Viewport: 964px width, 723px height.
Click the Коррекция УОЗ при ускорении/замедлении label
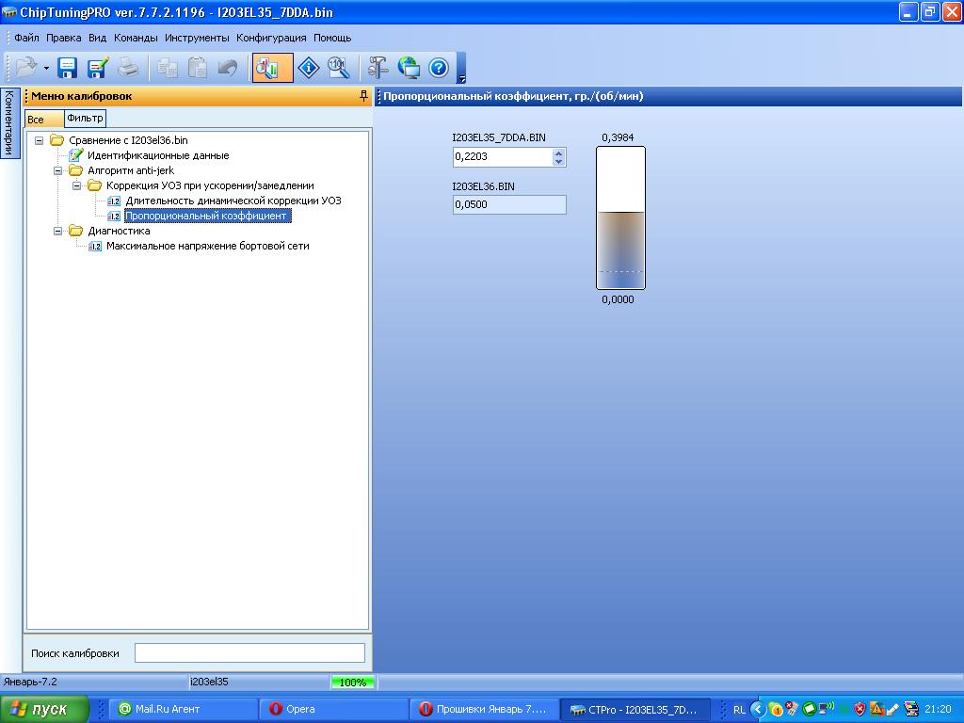(210, 185)
